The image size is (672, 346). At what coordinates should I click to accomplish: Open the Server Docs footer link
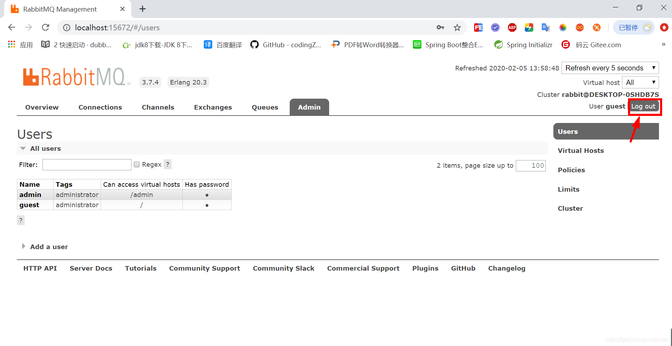(91, 268)
